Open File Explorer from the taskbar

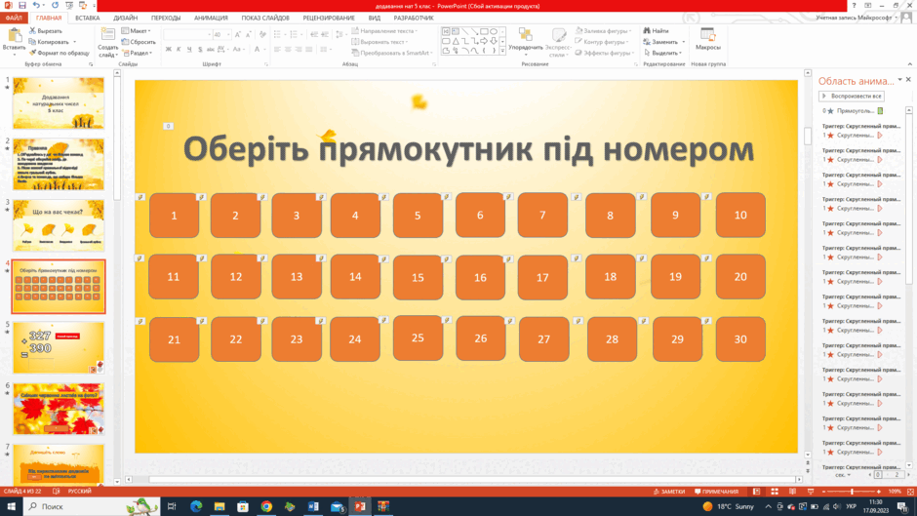(219, 506)
